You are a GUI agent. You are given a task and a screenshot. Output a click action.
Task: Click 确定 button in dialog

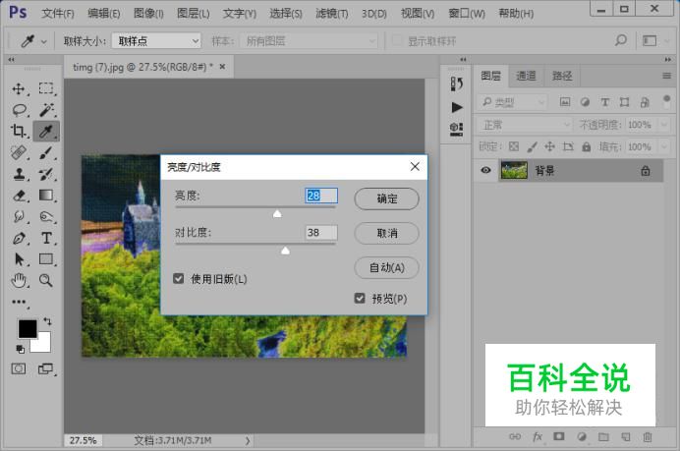(386, 198)
